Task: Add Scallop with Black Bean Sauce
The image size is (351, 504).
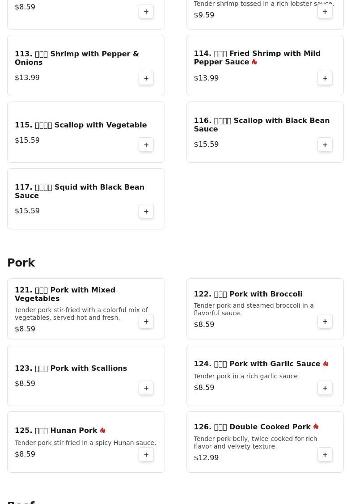Action: (325, 145)
